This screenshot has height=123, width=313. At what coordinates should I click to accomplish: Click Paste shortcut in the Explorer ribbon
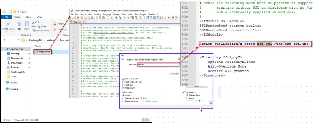coord(40,31)
